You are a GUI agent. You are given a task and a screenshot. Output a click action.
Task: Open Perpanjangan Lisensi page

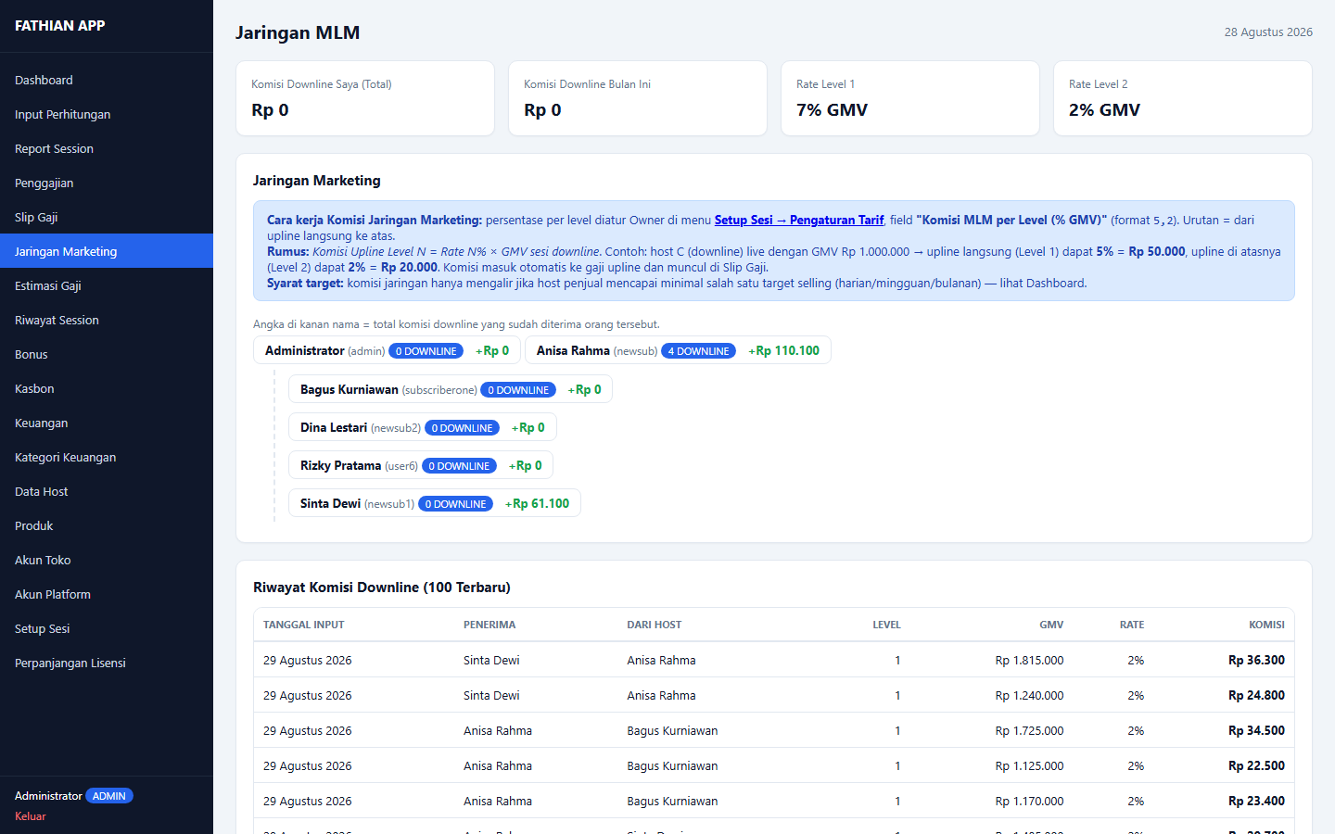[107, 663]
